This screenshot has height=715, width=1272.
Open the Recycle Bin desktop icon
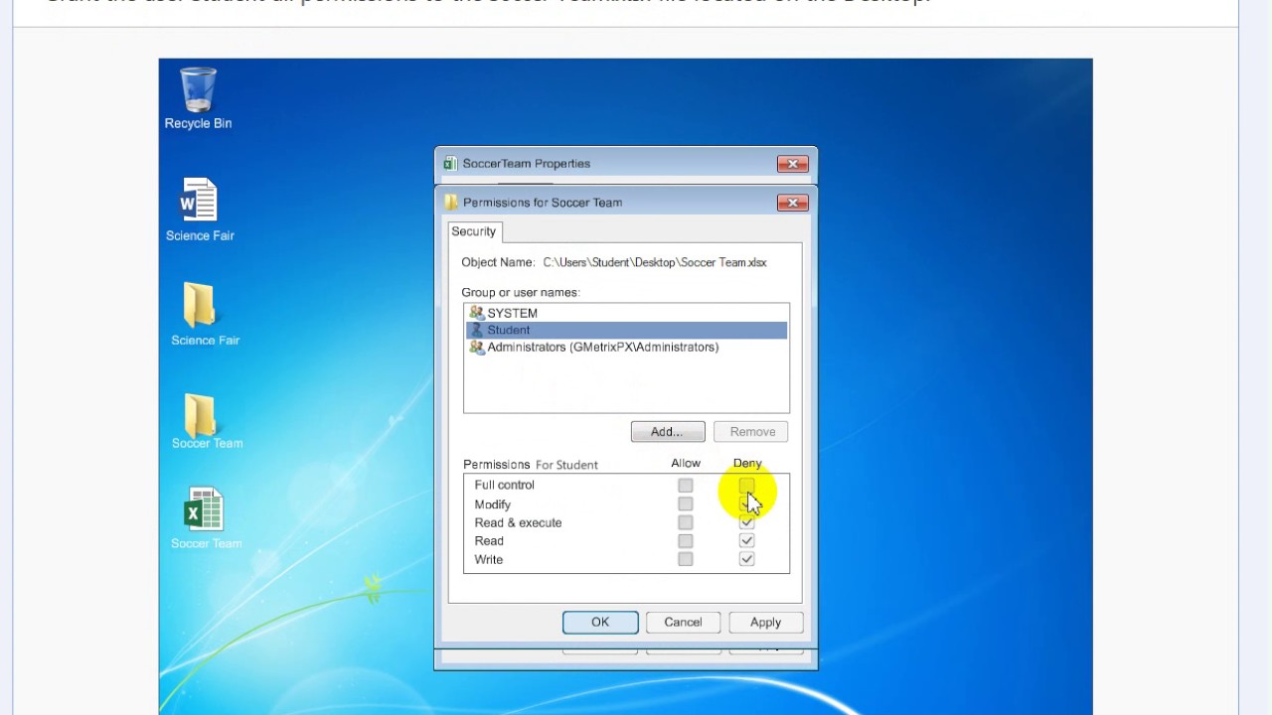198,97
